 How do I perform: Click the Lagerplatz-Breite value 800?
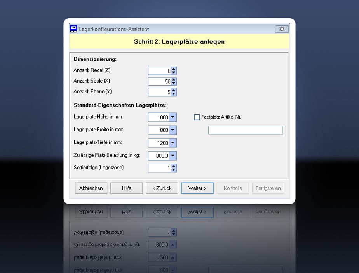tap(164, 130)
